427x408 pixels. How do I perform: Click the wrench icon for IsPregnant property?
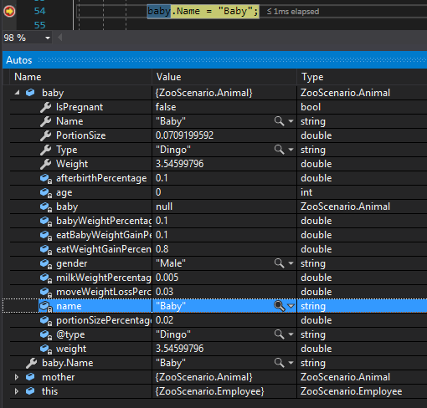click(x=45, y=107)
